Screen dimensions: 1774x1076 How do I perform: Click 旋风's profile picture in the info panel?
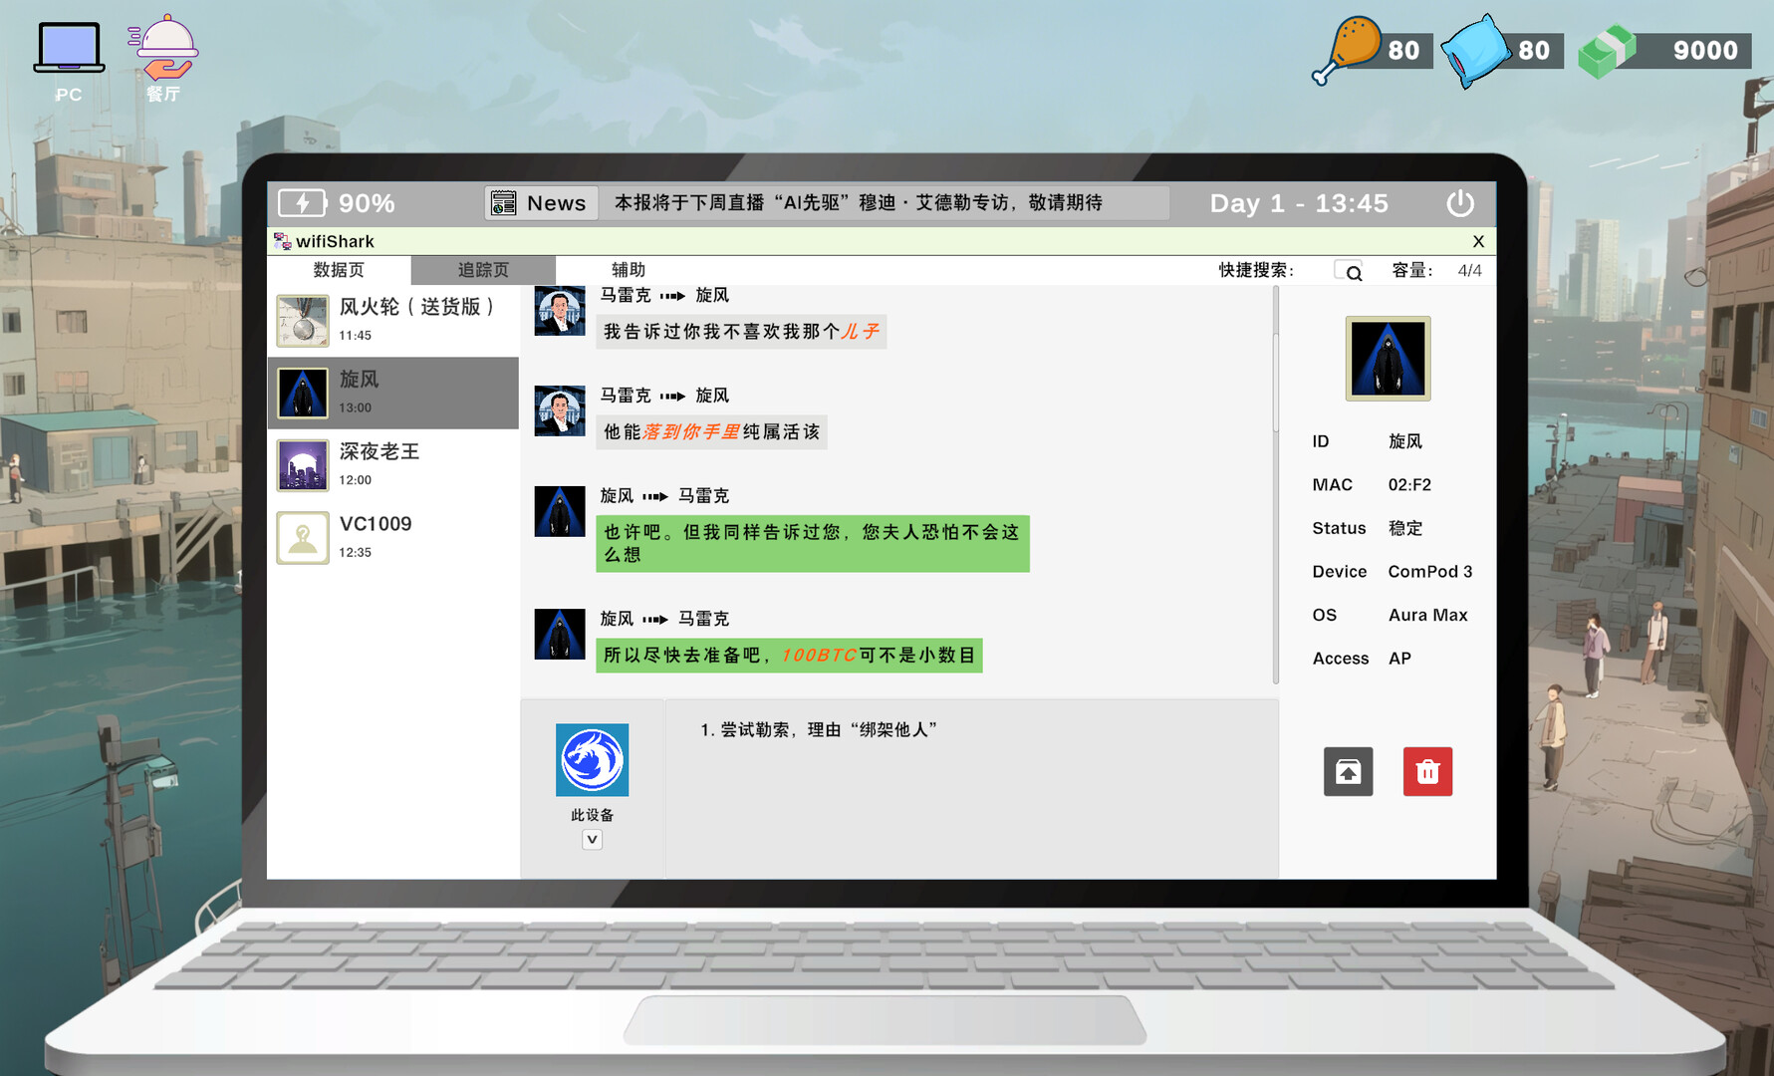pyautogui.click(x=1388, y=358)
